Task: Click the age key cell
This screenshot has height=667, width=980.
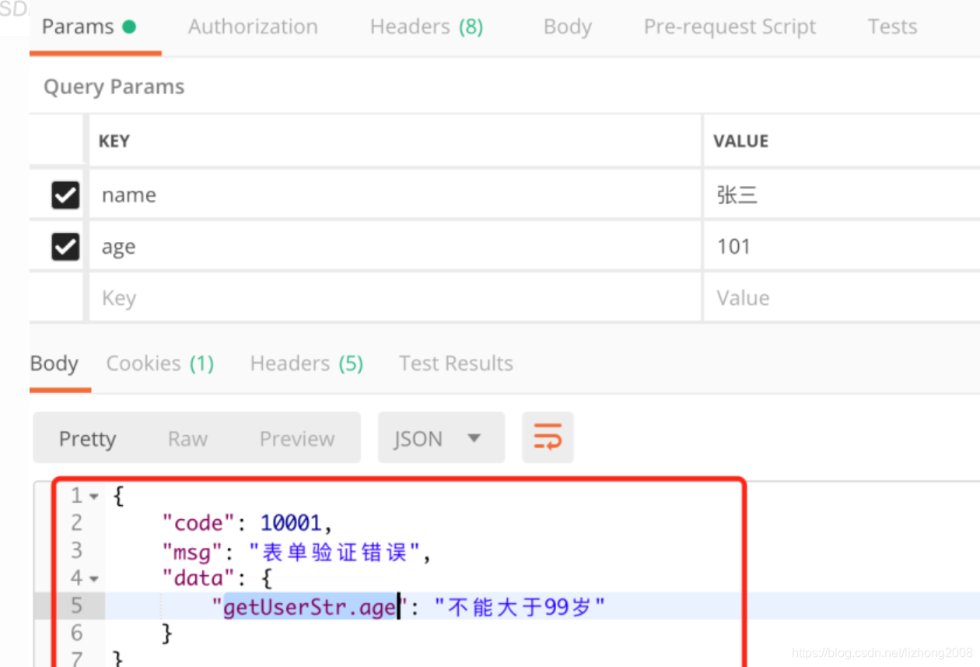Action: [395, 247]
